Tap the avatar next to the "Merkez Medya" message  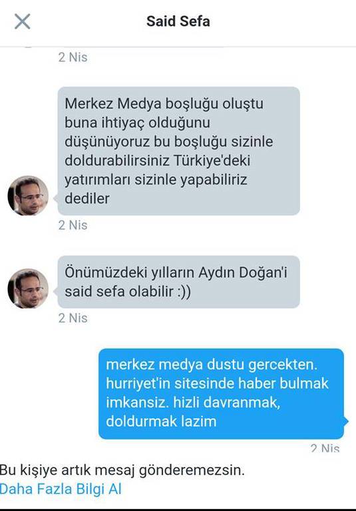tap(28, 195)
